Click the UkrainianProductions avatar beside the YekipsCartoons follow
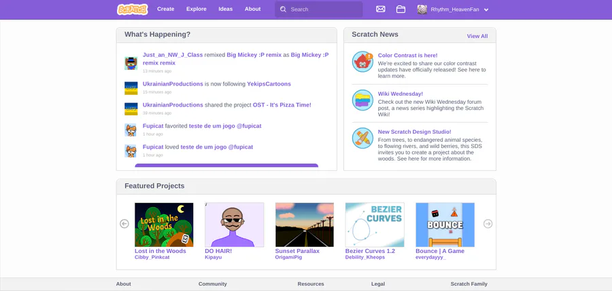This screenshot has width=612, height=291. [131, 88]
